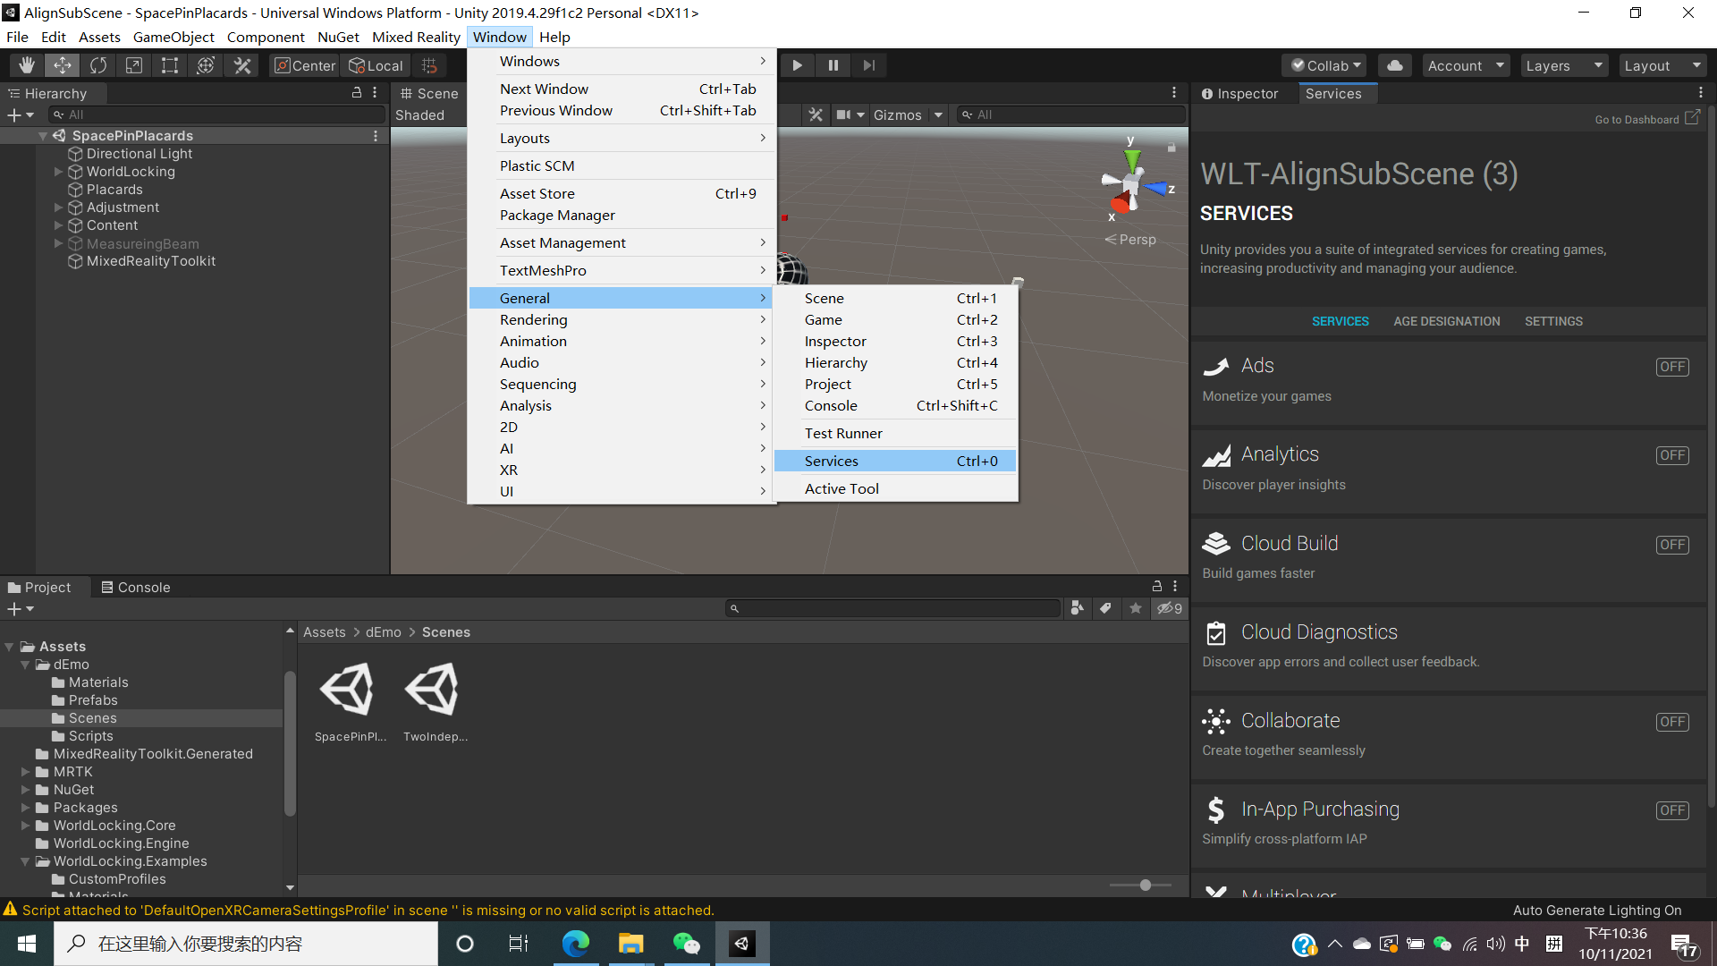Choose Services in General submenu
The height and width of the screenshot is (966, 1717).
[x=895, y=461]
